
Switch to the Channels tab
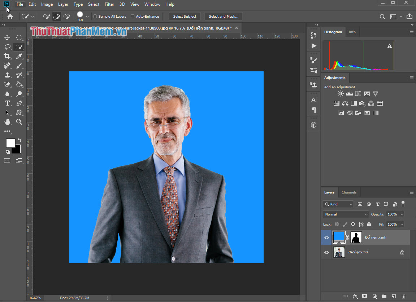tap(349, 192)
